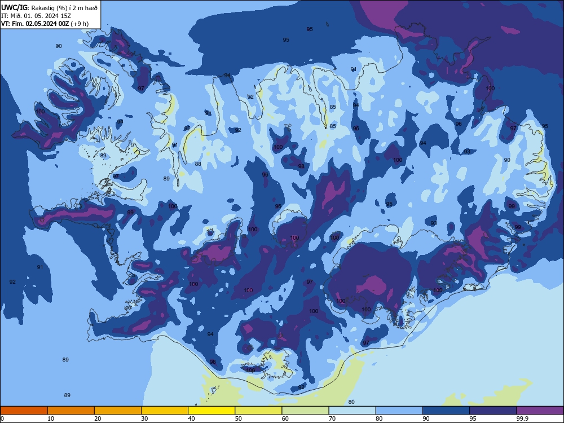Click the legend tick label "99.9"

click(522, 418)
